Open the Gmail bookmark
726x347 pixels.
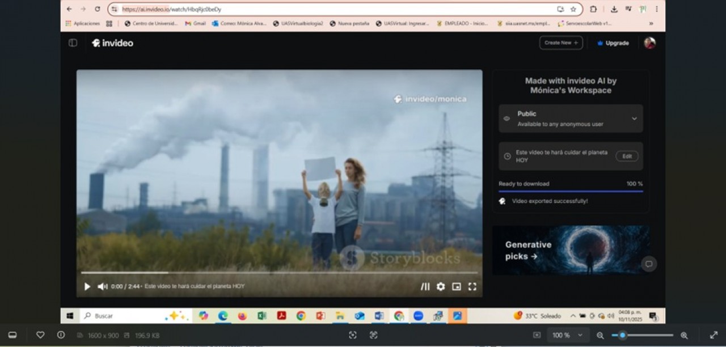pyautogui.click(x=195, y=24)
